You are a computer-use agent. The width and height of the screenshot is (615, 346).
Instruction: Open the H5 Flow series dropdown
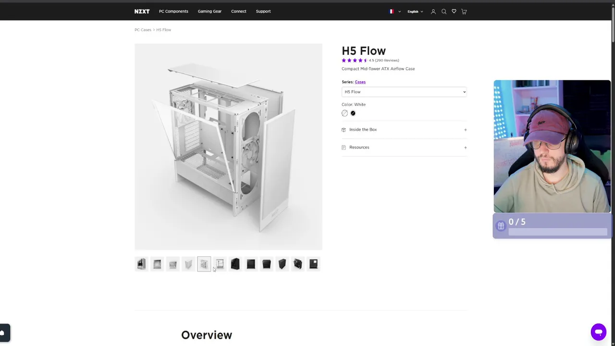pos(404,92)
